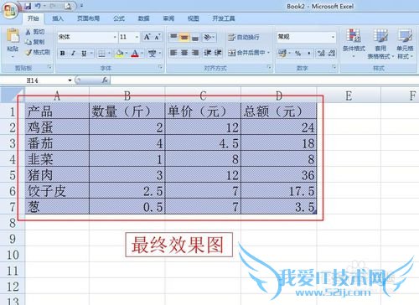Copy selection with 复制 button

35,42
